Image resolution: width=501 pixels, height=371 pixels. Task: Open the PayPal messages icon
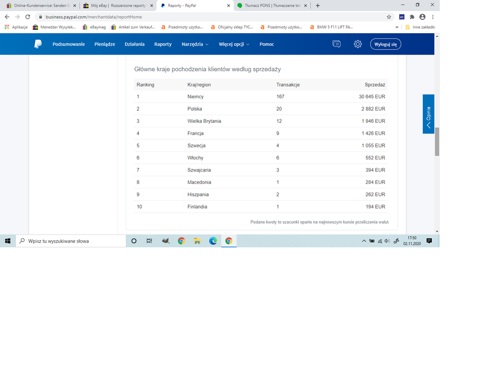337,44
